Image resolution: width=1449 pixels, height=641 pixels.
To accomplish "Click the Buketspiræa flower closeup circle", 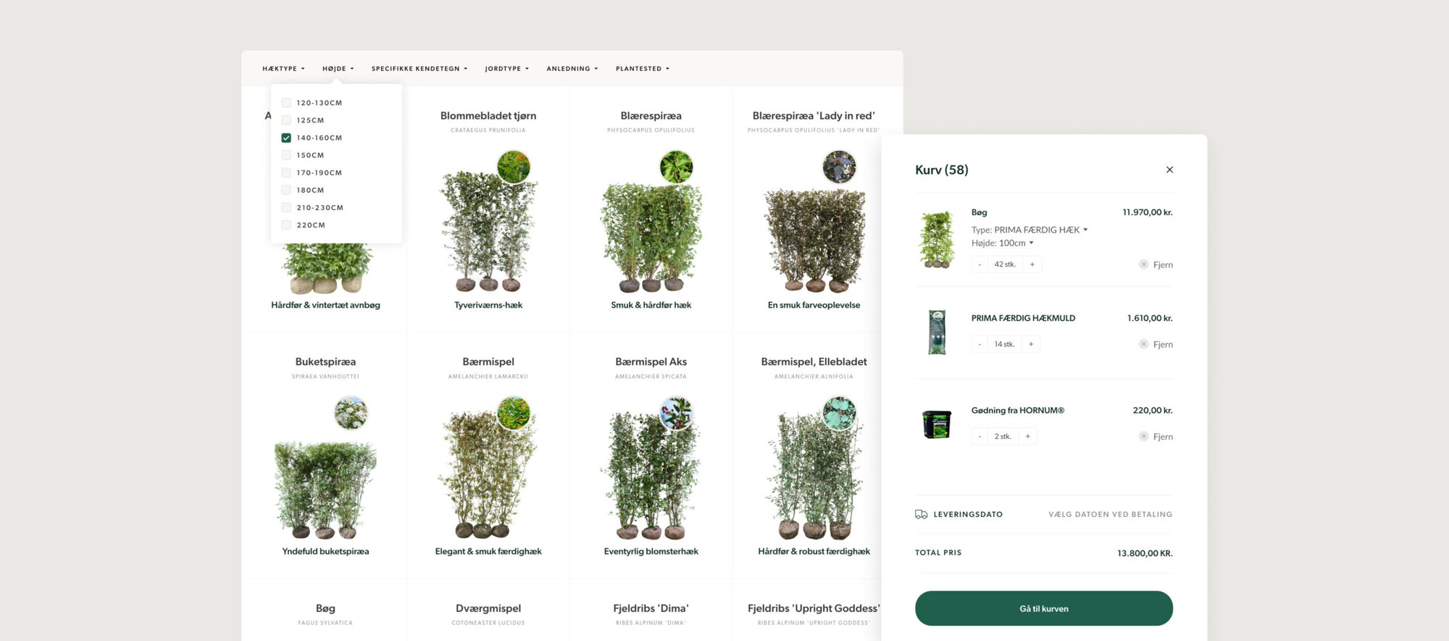I will [351, 413].
